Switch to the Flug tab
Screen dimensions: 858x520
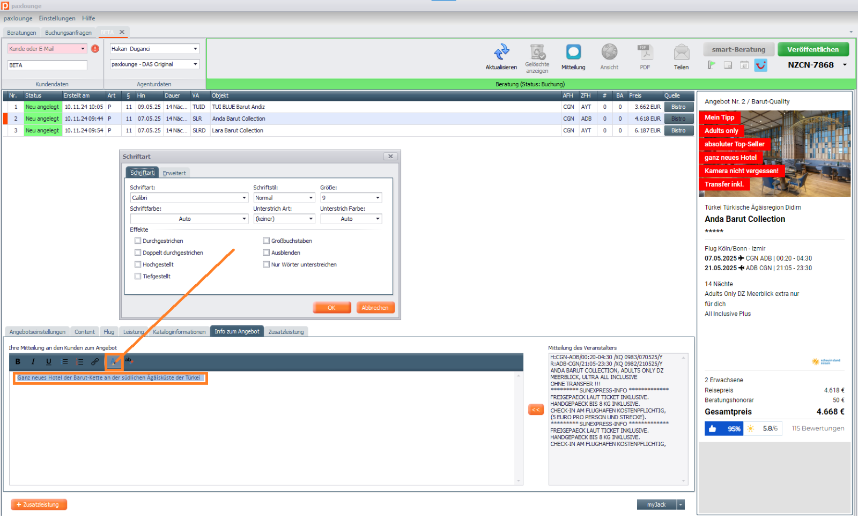(109, 332)
